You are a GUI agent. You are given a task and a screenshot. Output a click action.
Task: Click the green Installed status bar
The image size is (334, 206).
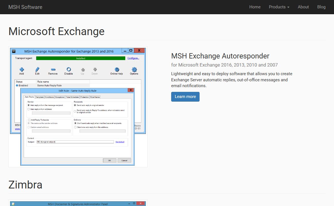[81, 58]
